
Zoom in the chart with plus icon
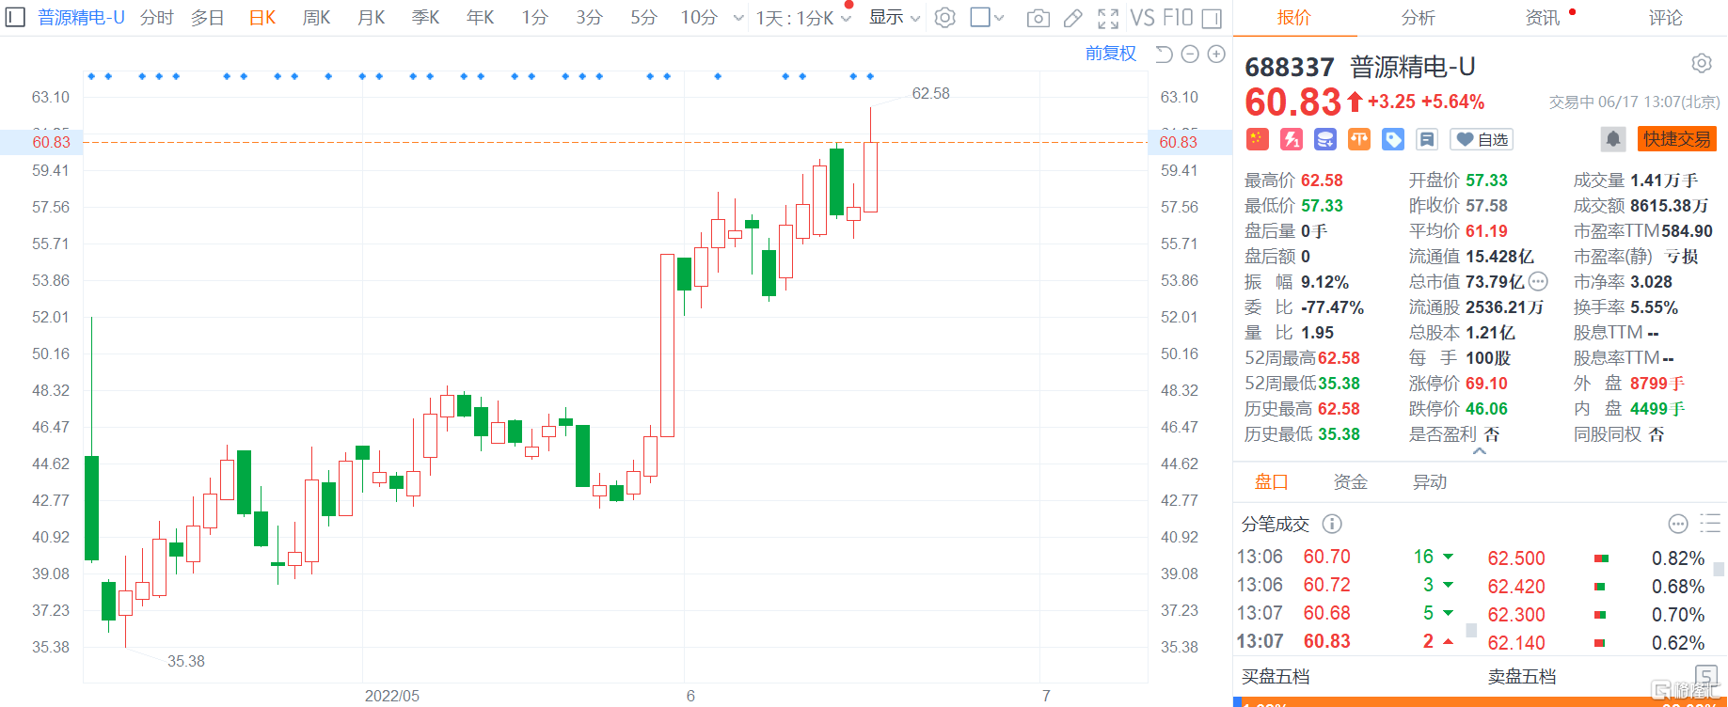(x=1216, y=55)
